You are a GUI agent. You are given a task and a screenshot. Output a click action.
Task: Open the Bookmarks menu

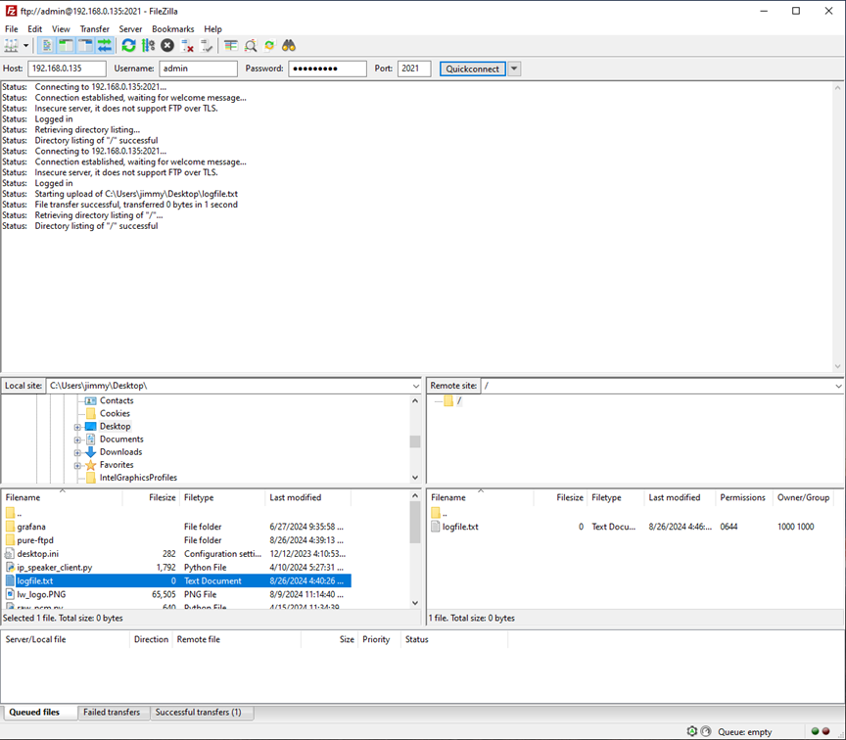[x=172, y=29]
